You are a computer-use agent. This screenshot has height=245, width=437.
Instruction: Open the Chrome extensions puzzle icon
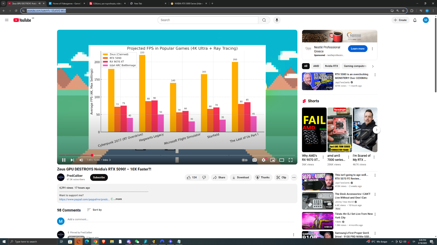pyautogui.click(x=412, y=11)
